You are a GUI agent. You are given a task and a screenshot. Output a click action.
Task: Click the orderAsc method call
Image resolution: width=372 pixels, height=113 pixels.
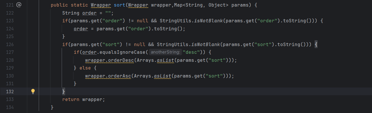pyautogui.click(x=120, y=76)
